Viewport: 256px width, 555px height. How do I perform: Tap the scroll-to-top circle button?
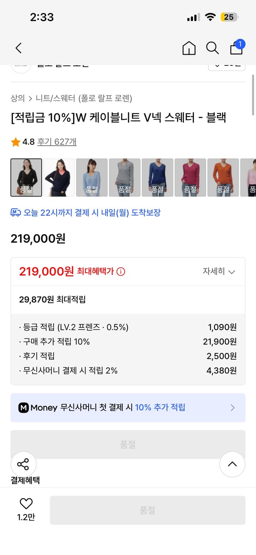[x=232, y=464]
